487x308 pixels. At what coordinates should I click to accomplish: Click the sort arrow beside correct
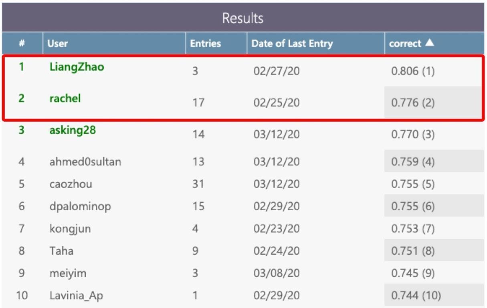coord(429,43)
